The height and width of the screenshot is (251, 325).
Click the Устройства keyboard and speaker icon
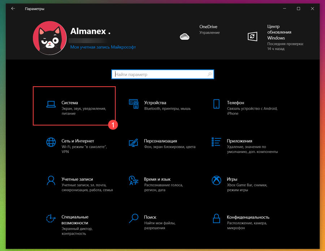pyautogui.click(x=134, y=104)
